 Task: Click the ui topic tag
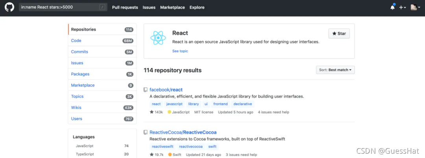206,104
